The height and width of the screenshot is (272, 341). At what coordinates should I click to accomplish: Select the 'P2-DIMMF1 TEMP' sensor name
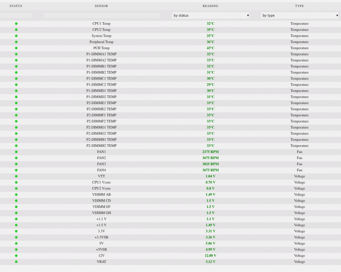[101, 115]
